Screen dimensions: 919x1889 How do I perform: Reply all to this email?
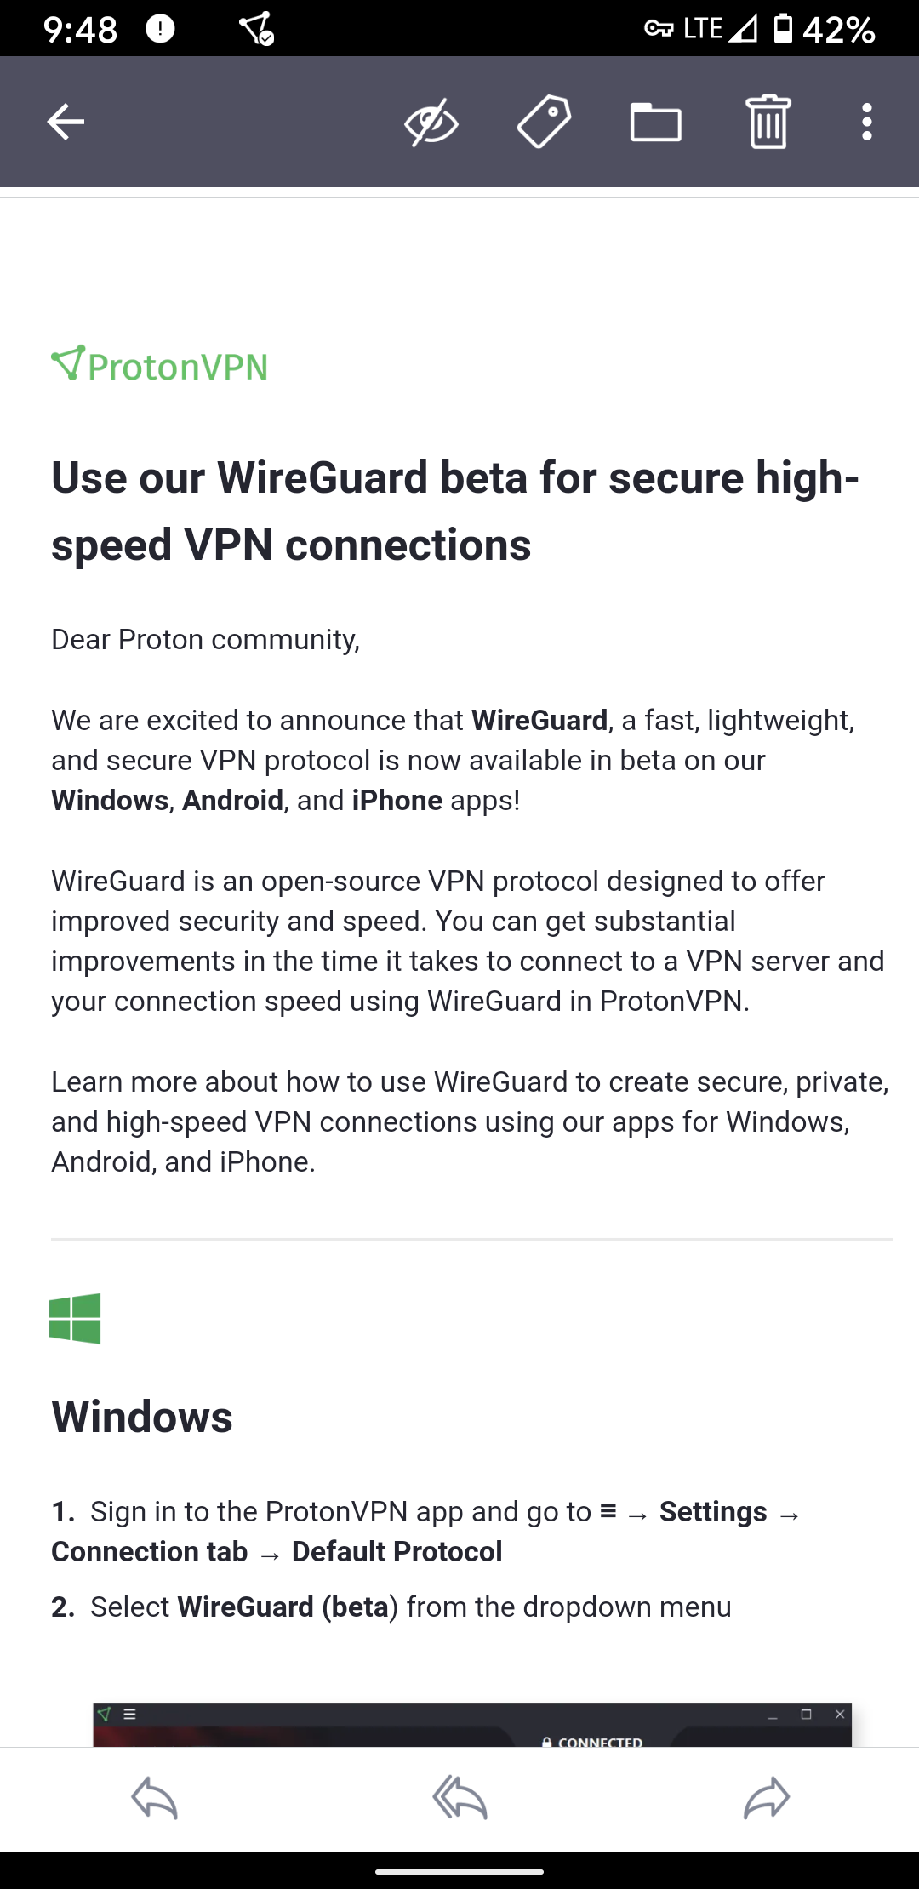click(459, 1798)
